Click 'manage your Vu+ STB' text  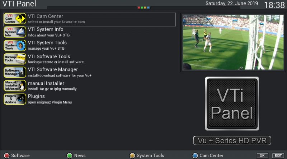[46, 49]
